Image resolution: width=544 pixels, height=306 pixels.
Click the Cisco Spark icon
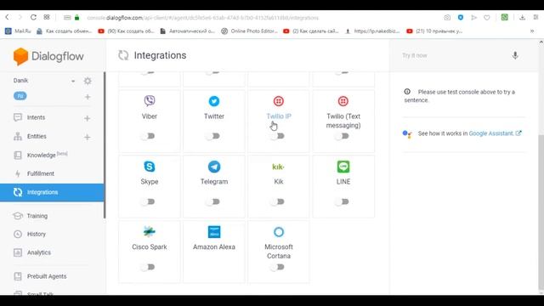pyautogui.click(x=150, y=231)
